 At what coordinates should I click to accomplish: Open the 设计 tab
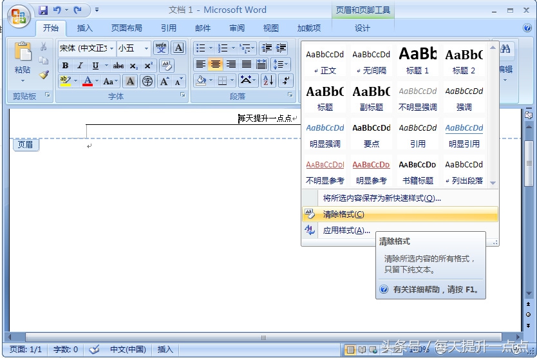[363, 28]
